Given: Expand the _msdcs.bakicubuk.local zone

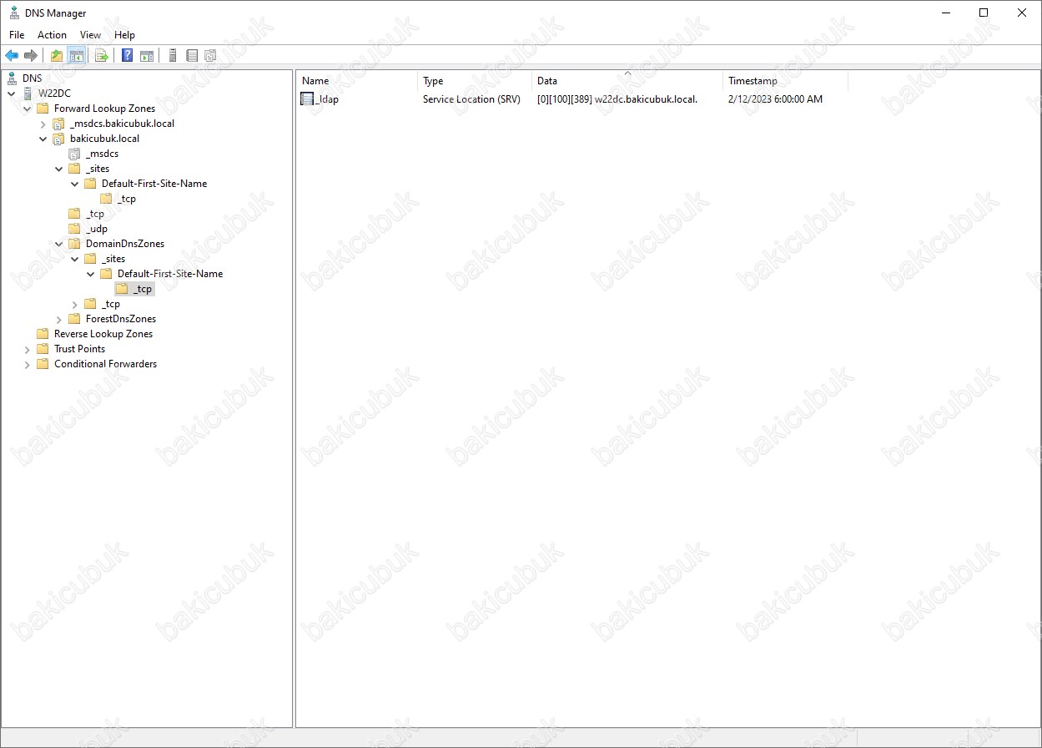Looking at the screenshot, I should click(43, 124).
